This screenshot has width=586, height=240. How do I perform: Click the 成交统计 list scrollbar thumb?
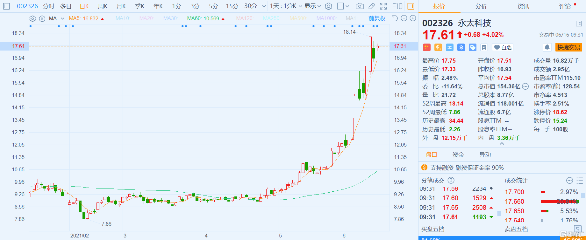[x=583, y=195]
